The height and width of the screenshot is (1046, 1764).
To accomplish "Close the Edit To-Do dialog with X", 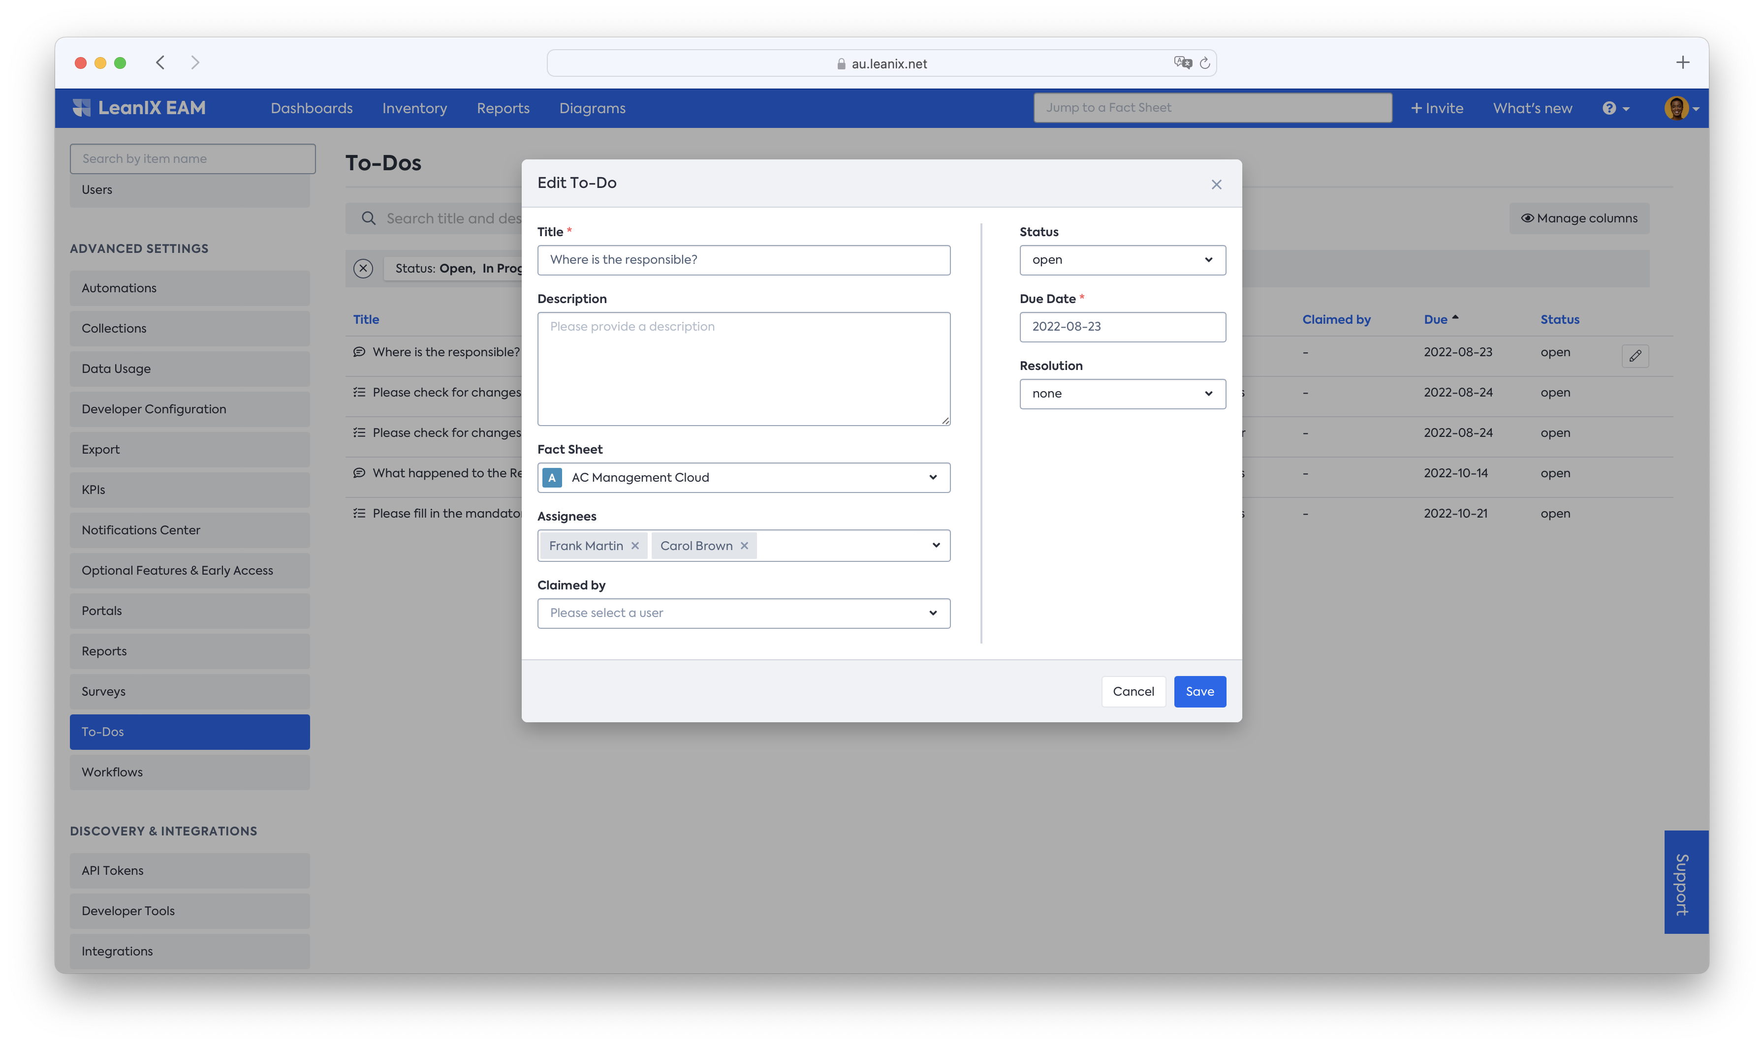I will pyautogui.click(x=1216, y=185).
